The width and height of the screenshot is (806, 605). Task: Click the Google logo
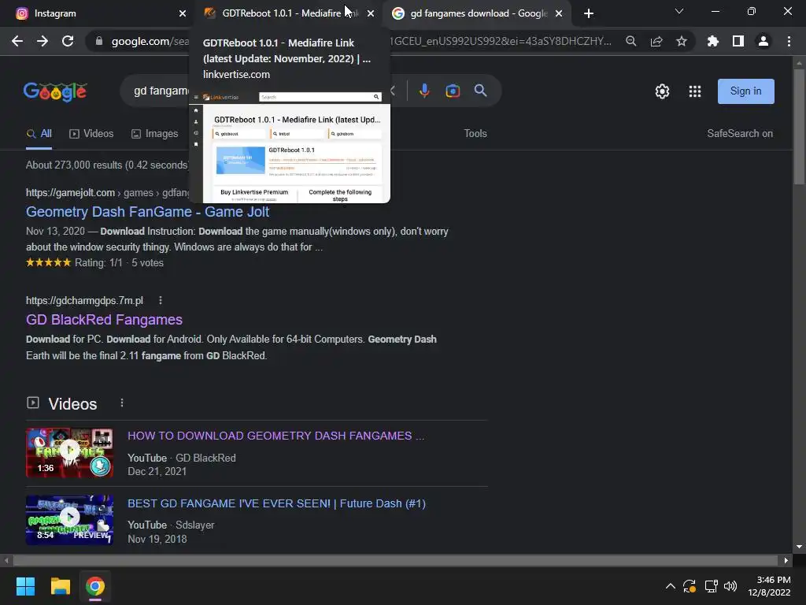coord(55,91)
